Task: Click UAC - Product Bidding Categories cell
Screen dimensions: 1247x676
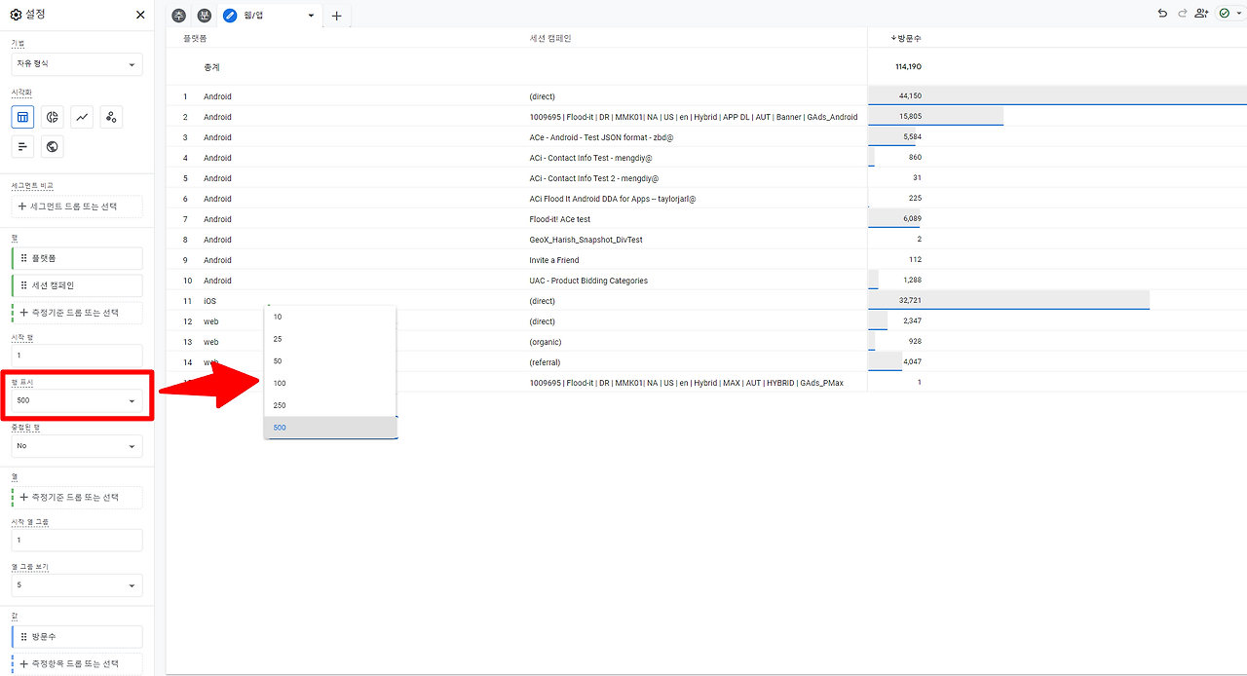Action: (x=588, y=281)
